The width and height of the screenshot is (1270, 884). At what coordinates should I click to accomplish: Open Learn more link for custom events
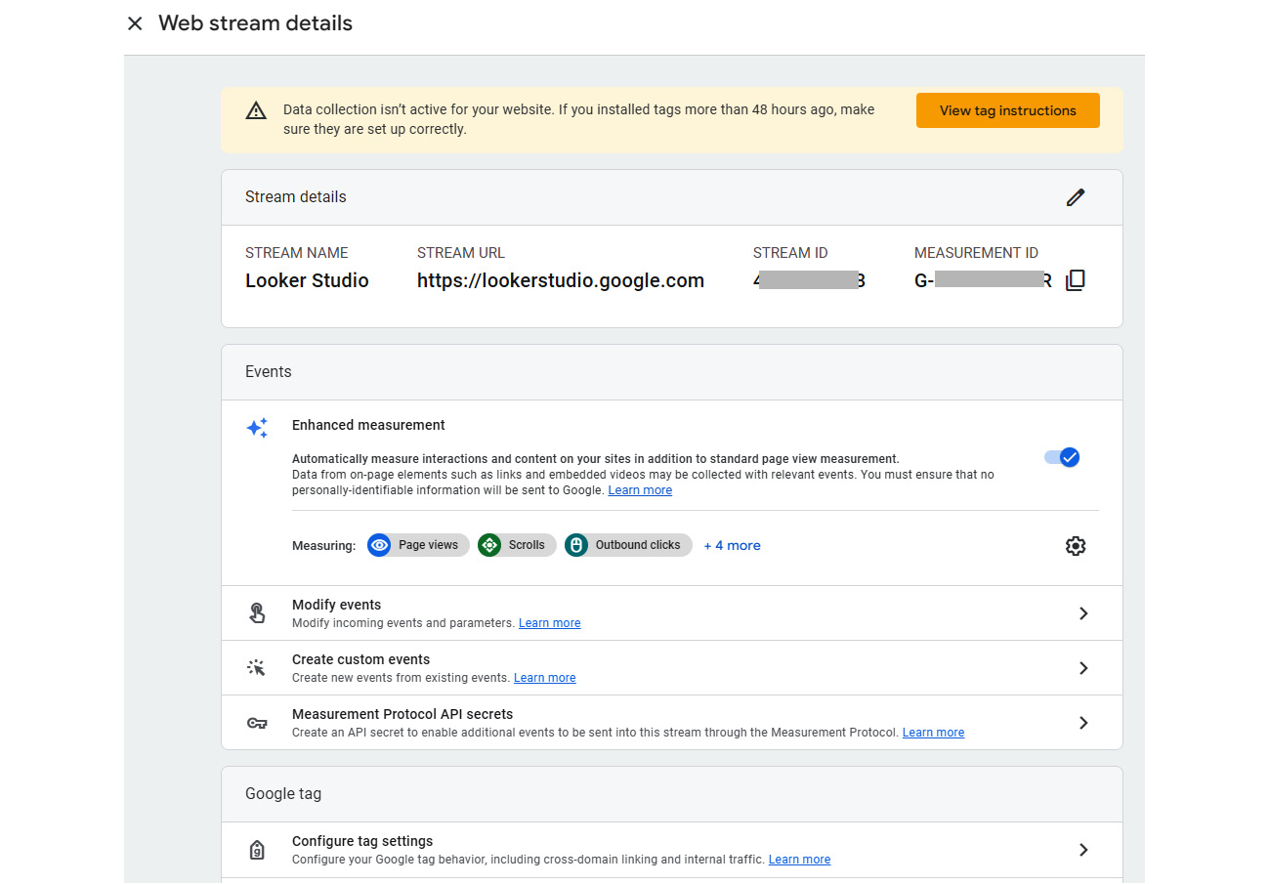point(544,678)
